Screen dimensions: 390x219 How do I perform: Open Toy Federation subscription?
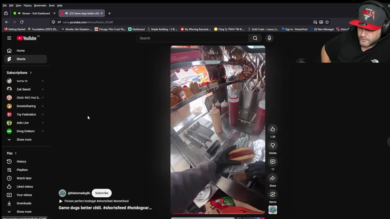point(26,114)
